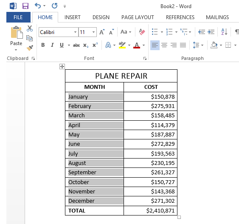
Task: Expand the Paste options arrow
Action: [16, 50]
